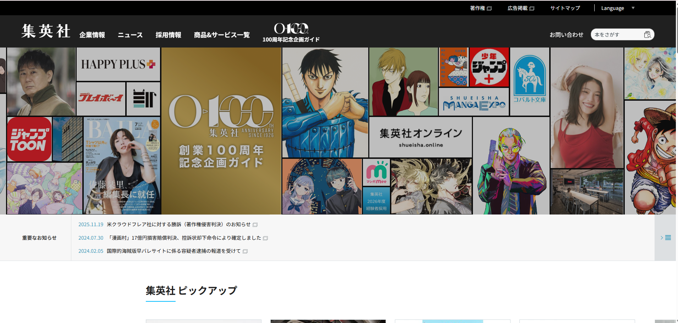Click the 重要なお知らせ heading

39,238
